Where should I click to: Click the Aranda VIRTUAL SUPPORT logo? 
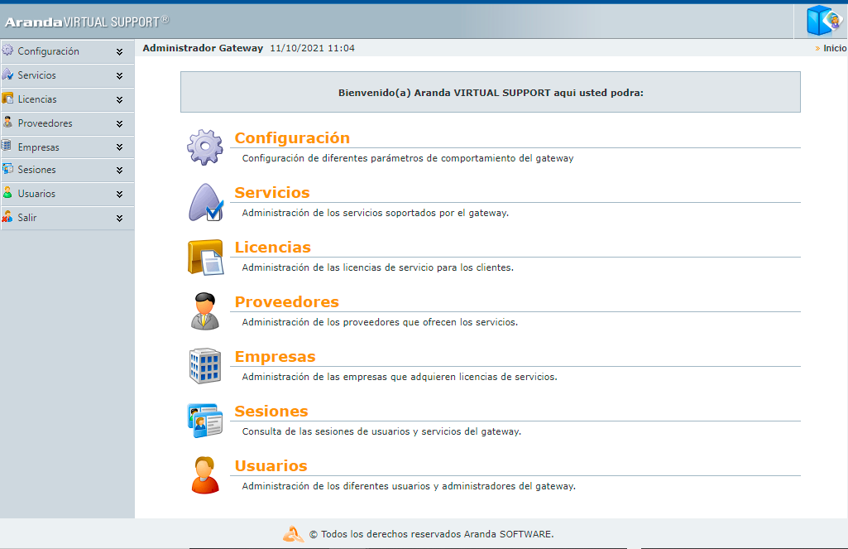87,22
